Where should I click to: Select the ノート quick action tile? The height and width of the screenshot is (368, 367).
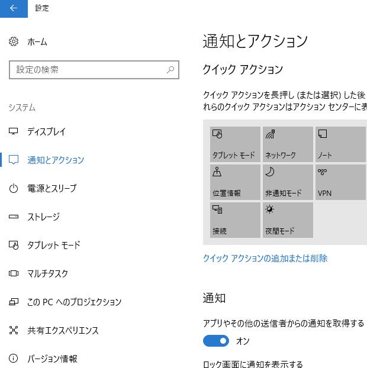pyautogui.click(x=340, y=144)
